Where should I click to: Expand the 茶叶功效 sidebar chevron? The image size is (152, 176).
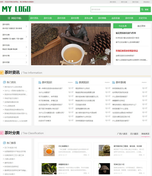tap(26, 47)
